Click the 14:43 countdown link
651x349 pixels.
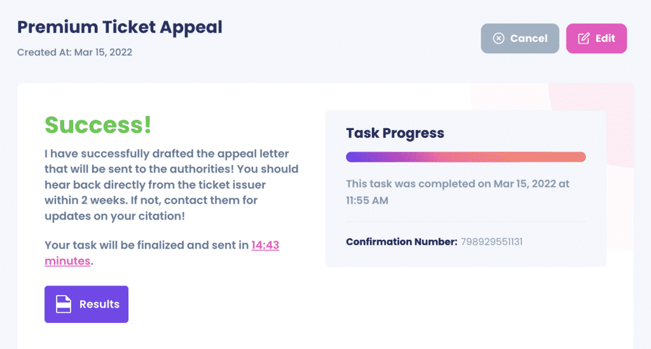point(265,245)
